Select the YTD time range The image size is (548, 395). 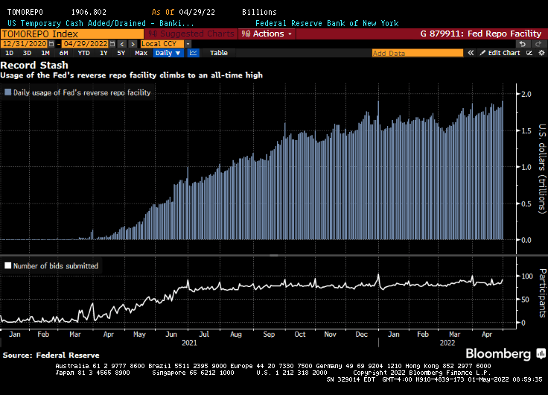84,54
